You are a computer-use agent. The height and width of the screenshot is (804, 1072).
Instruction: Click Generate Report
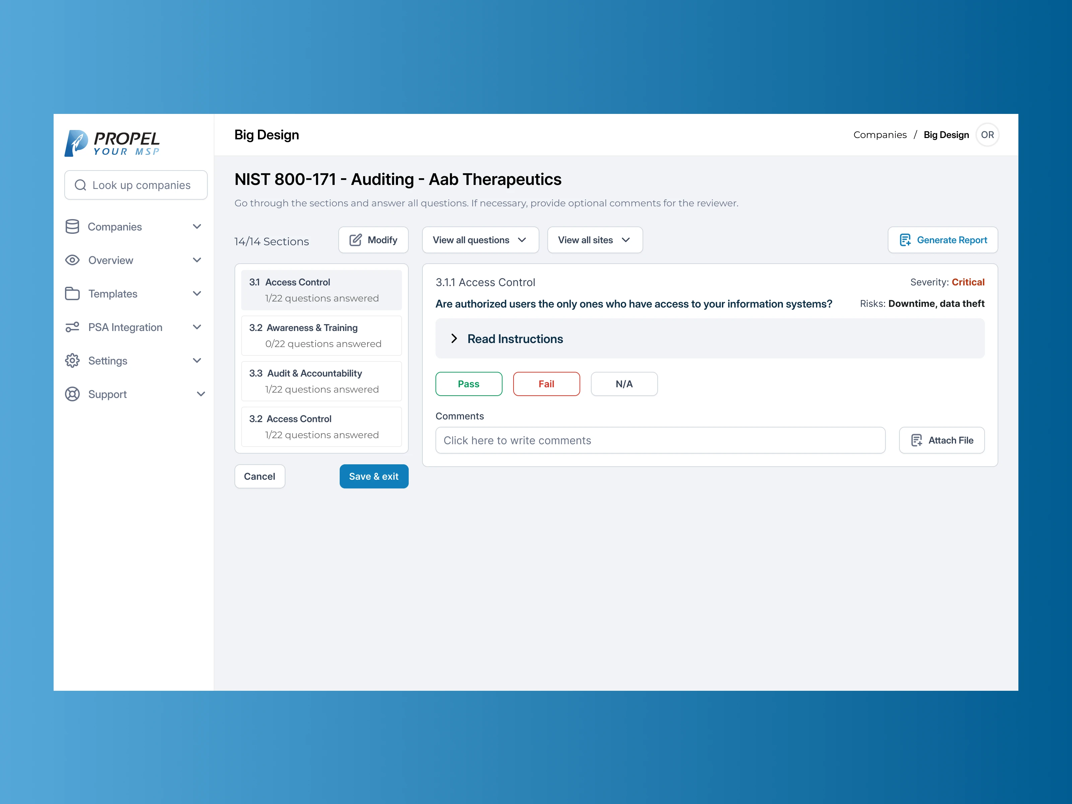(x=943, y=240)
